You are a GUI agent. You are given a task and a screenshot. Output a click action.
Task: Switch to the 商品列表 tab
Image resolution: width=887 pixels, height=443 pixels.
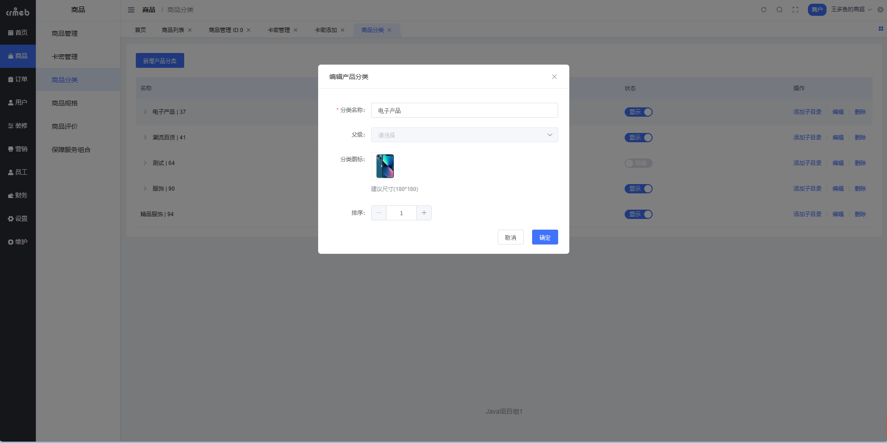[173, 30]
